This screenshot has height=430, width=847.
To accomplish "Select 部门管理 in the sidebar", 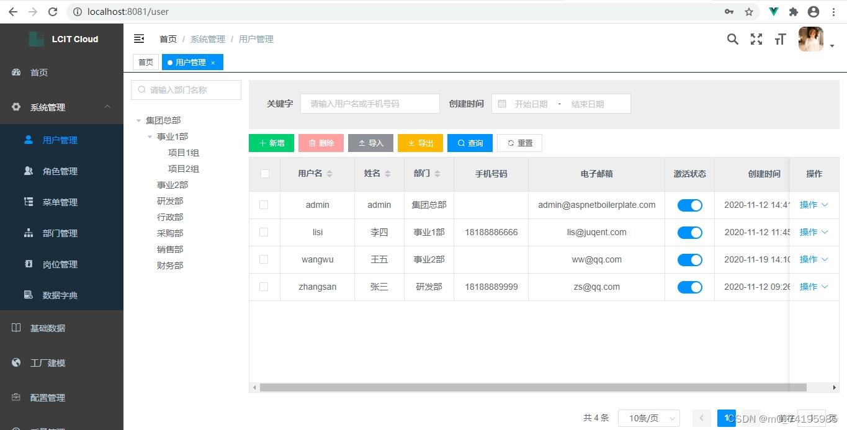I will (57, 233).
